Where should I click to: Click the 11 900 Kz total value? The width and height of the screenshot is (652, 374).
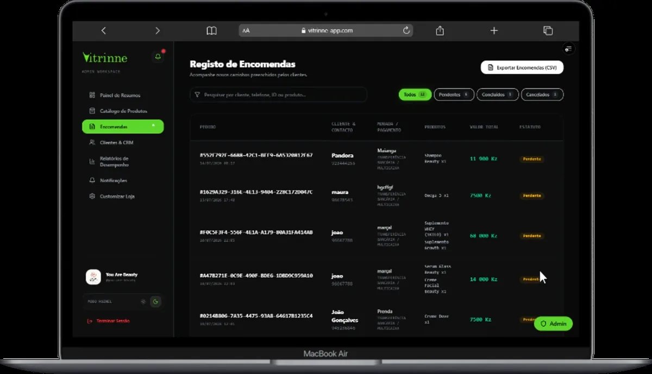click(484, 159)
